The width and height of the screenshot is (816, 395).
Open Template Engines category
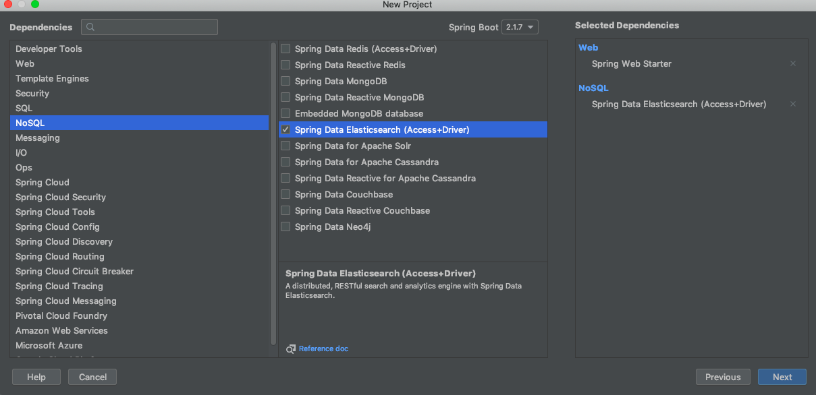[x=139, y=78]
